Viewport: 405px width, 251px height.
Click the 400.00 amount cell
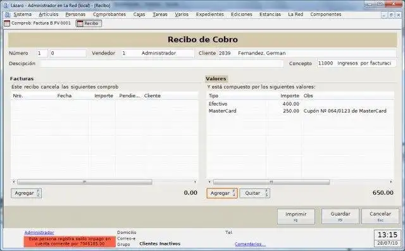point(291,104)
